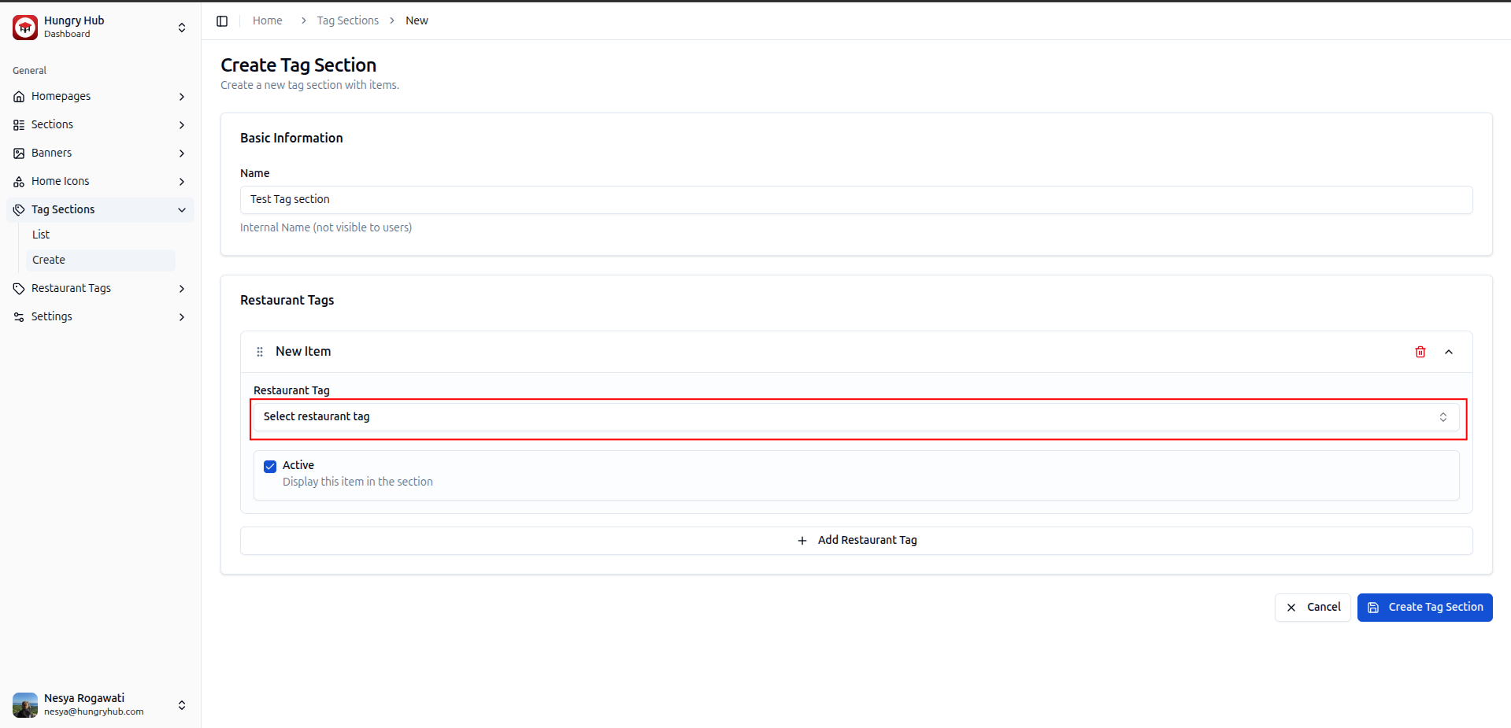Click the Name input field

click(856, 200)
